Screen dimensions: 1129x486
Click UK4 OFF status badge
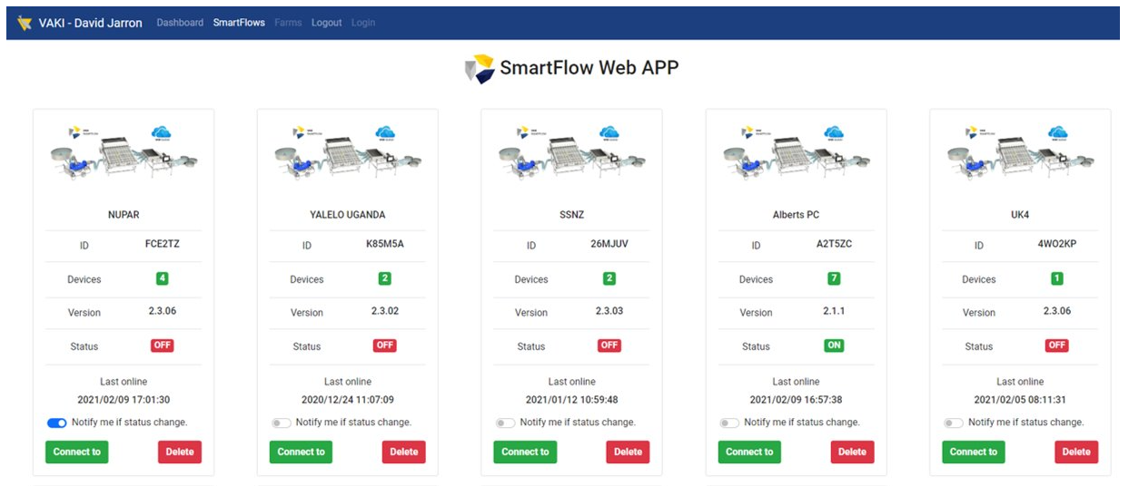1057,345
